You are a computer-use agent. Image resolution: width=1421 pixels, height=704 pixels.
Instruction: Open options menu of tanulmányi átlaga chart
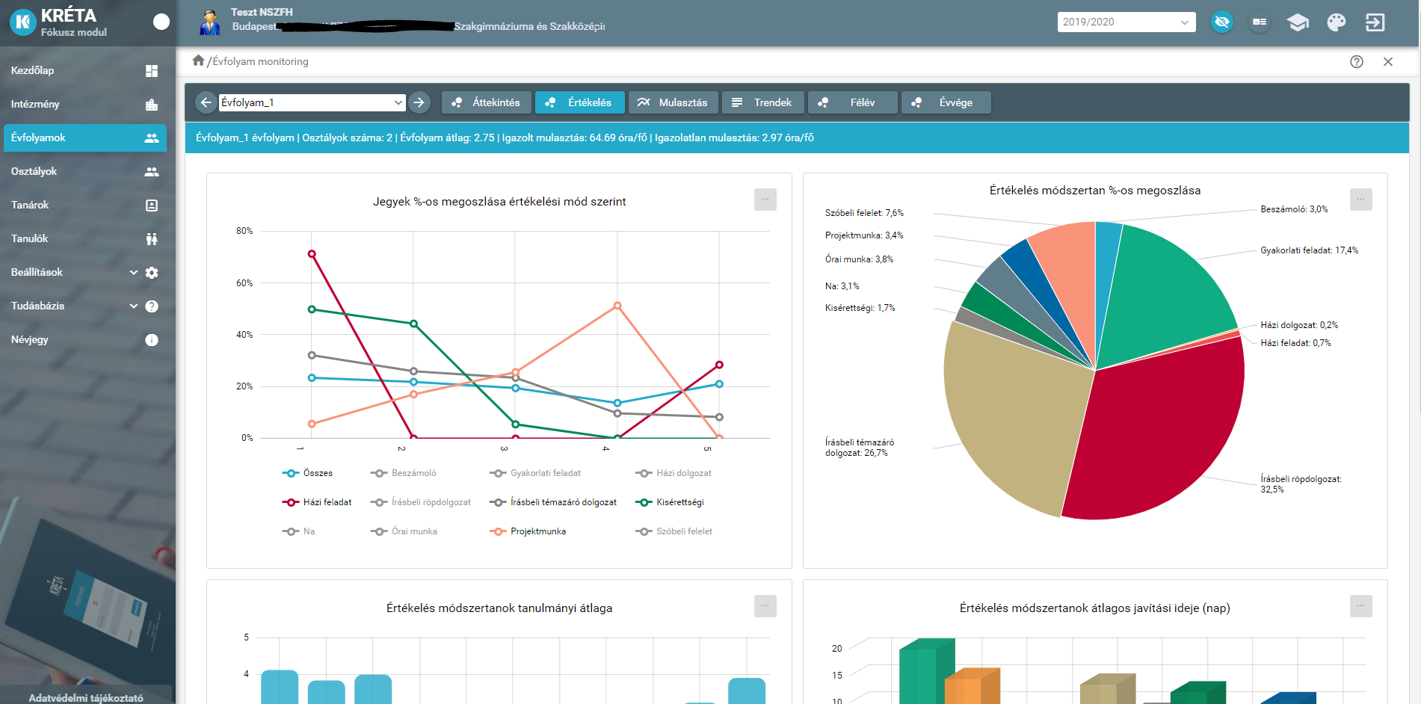coord(765,606)
